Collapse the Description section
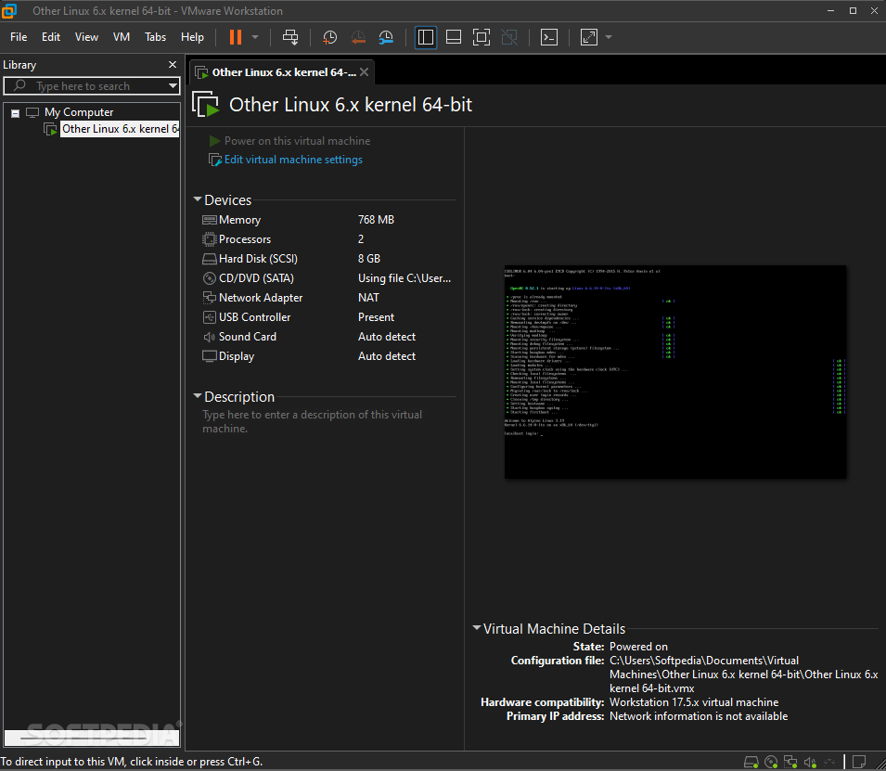The width and height of the screenshot is (886, 771). (198, 396)
